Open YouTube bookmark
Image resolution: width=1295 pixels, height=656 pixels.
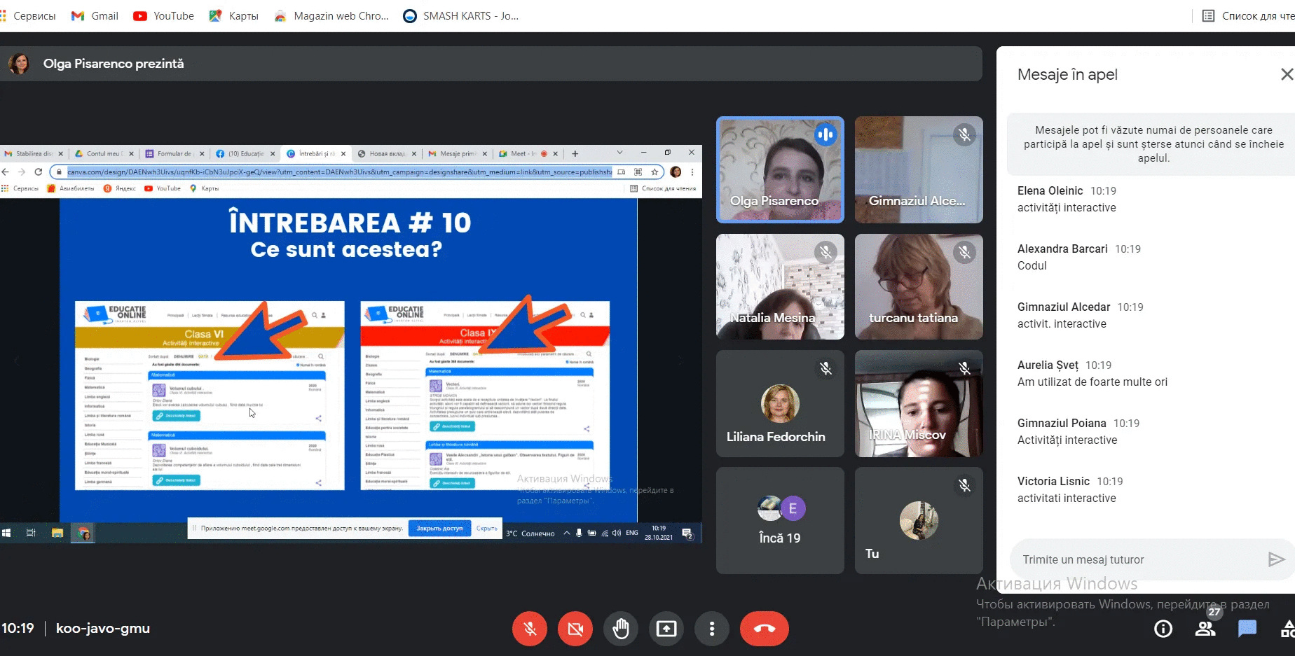tap(164, 15)
